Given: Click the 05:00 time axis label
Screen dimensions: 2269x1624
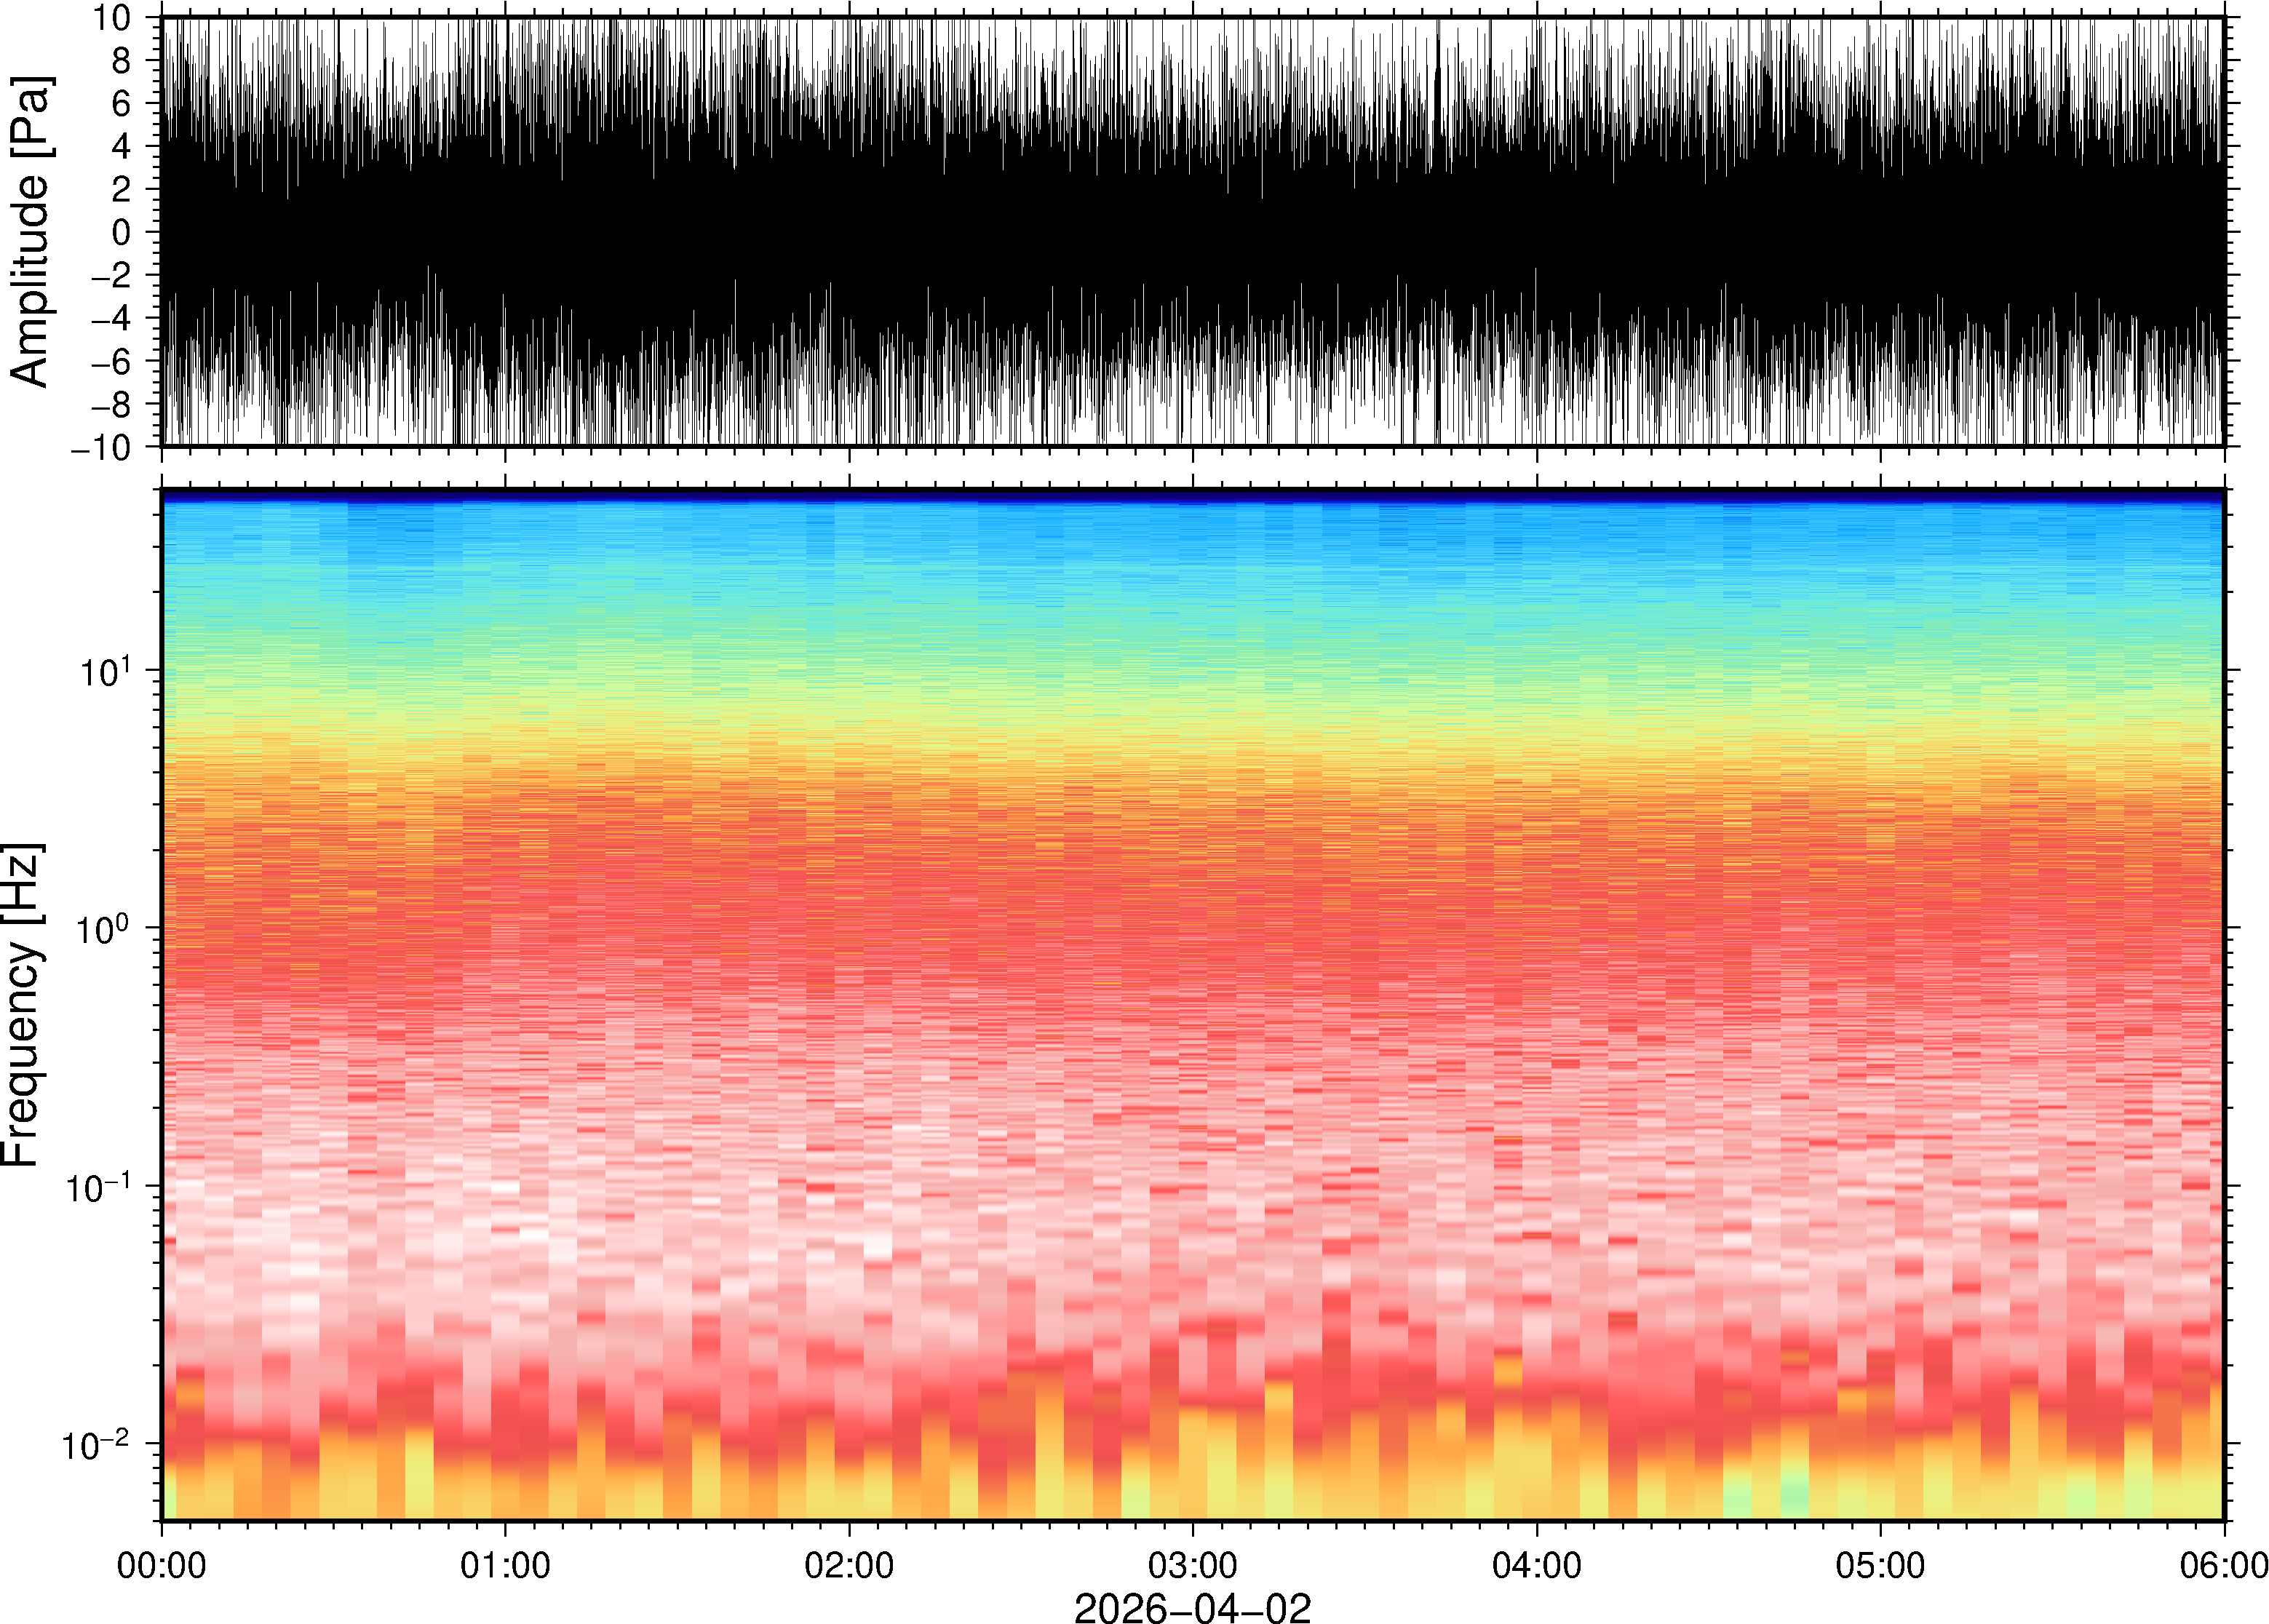Looking at the screenshot, I should tap(1880, 1564).
